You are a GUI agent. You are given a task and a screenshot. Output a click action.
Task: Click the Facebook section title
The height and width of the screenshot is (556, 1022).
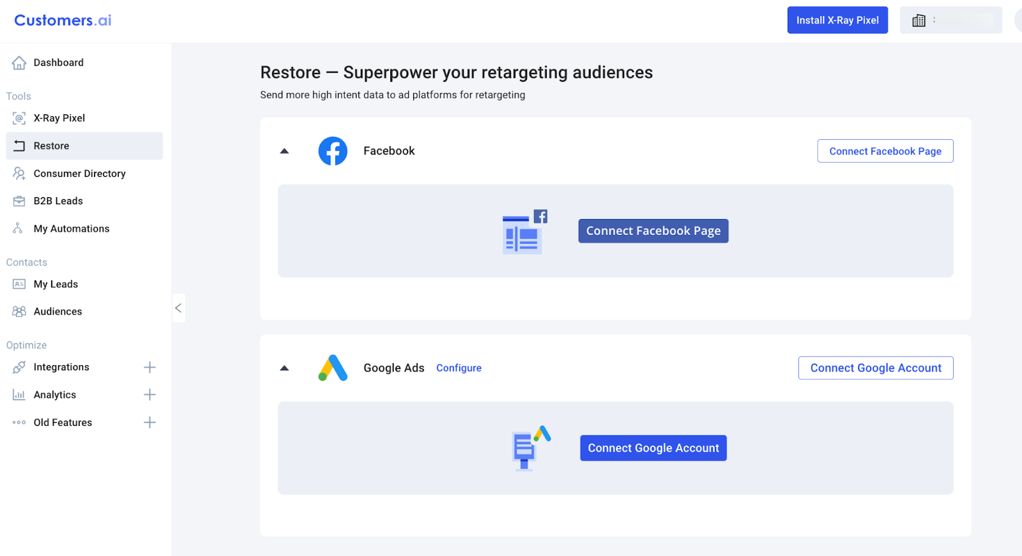(389, 151)
